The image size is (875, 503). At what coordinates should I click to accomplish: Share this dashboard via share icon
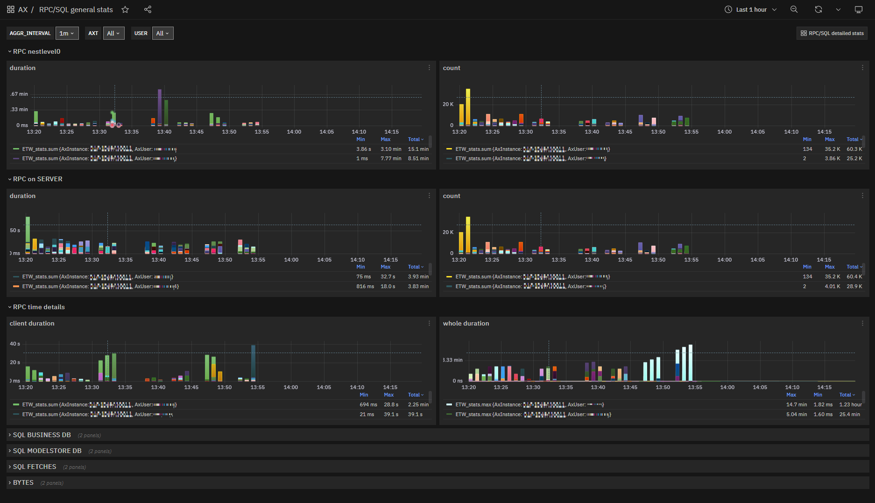tap(148, 9)
